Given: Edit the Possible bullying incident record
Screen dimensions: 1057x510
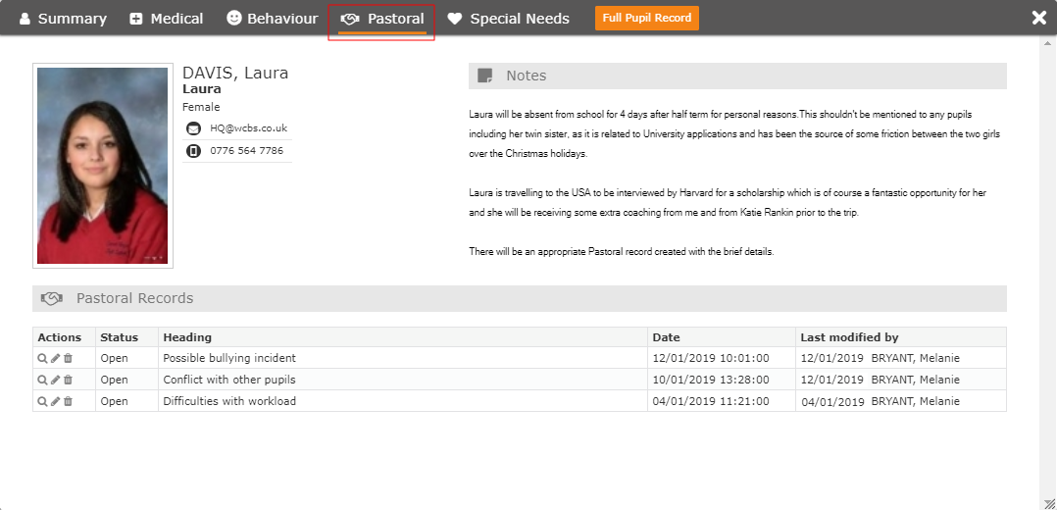Looking at the screenshot, I should tap(55, 358).
